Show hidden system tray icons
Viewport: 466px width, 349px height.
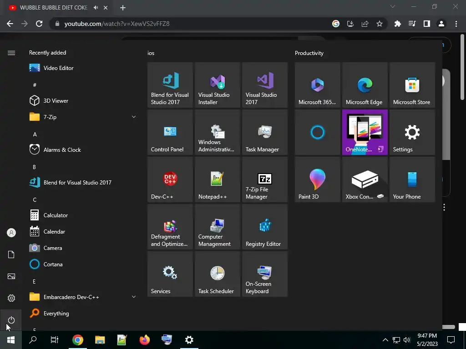pos(385,340)
